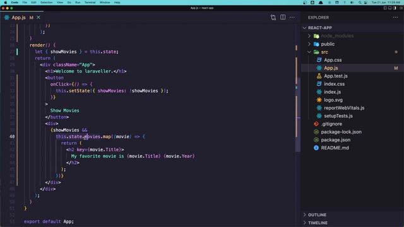Select App.js in the Explorer tree

pyautogui.click(x=331, y=68)
